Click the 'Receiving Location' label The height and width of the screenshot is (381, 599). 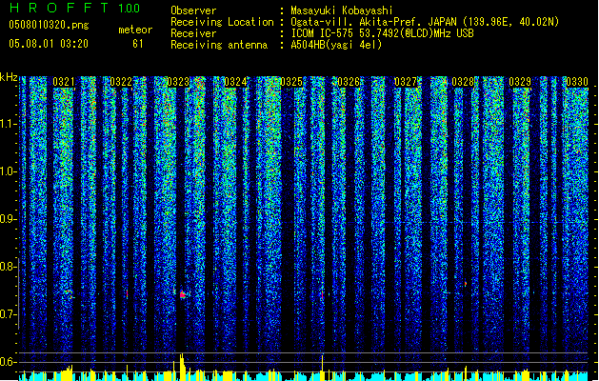[x=222, y=22]
